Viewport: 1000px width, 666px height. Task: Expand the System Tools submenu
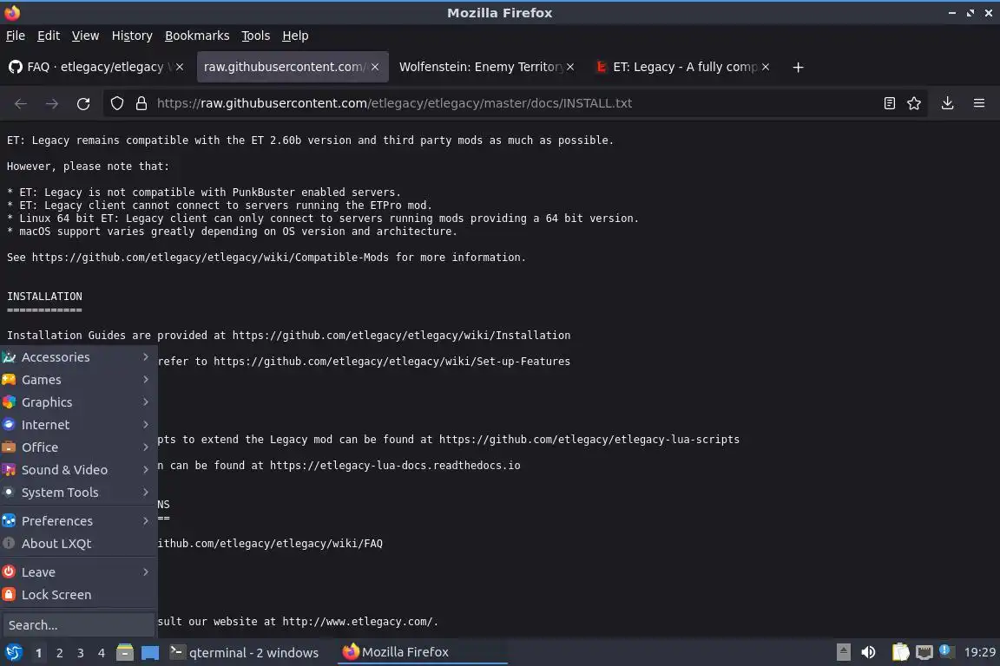[x=78, y=493]
